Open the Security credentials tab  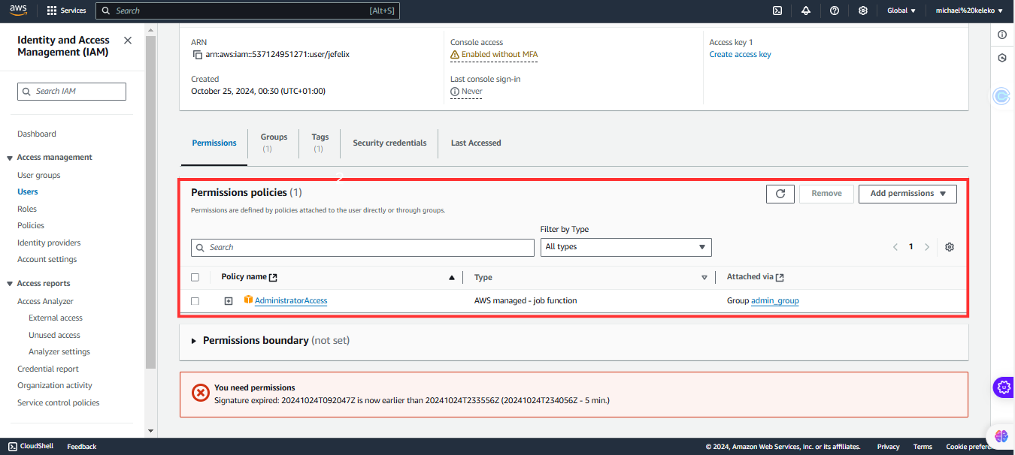(389, 143)
